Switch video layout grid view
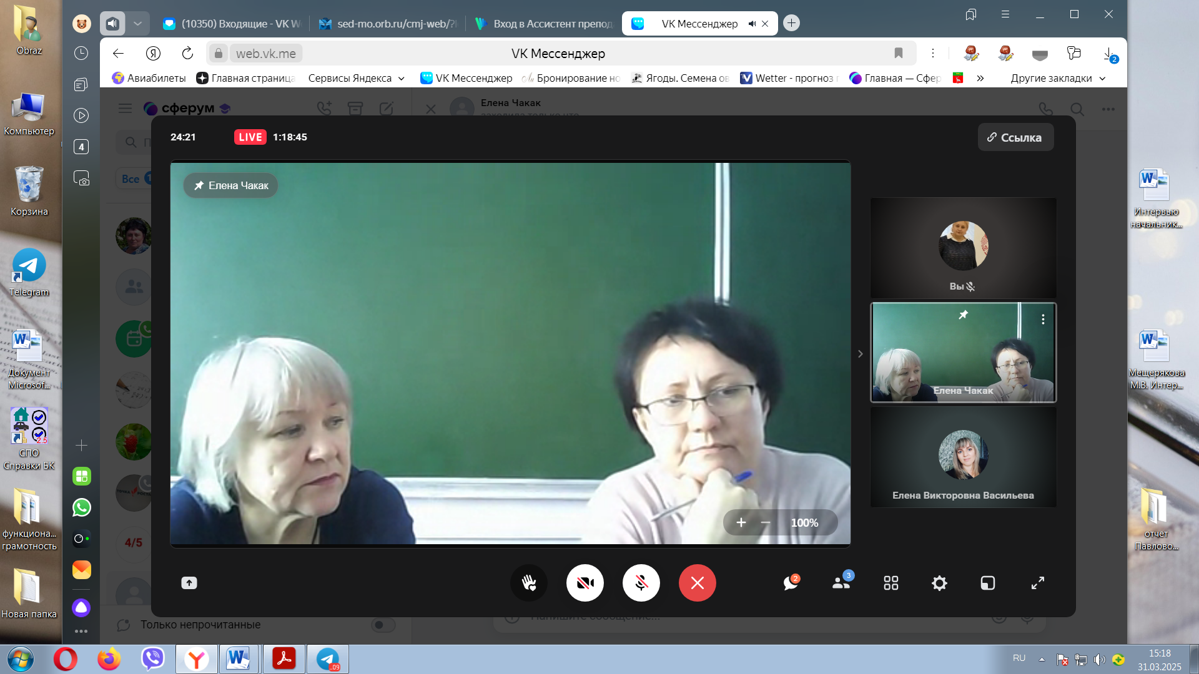The image size is (1199, 674). click(891, 583)
